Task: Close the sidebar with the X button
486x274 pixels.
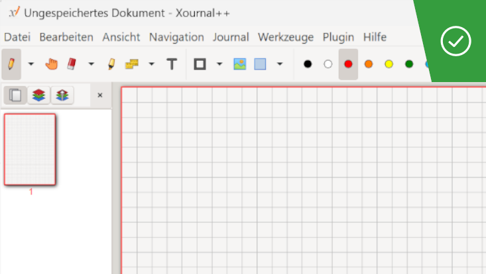Action: [x=100, y=95]
